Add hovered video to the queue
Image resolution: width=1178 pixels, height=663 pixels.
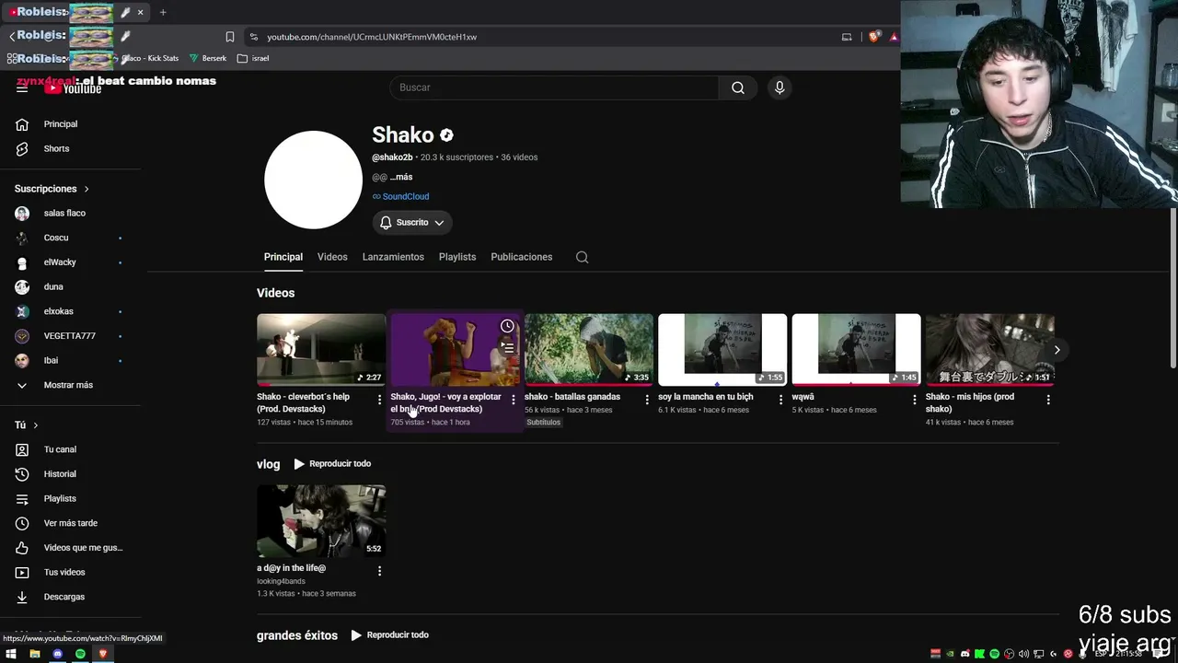507,347
